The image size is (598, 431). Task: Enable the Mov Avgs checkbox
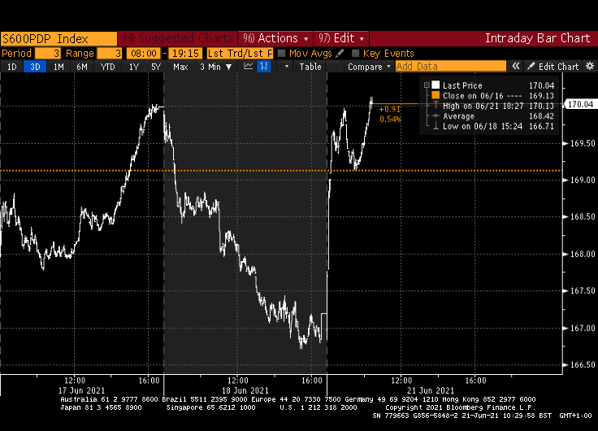tap(282, 54)
